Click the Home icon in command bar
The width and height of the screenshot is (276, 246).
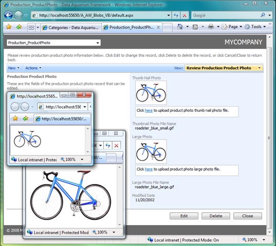click(x=180, y=27)
